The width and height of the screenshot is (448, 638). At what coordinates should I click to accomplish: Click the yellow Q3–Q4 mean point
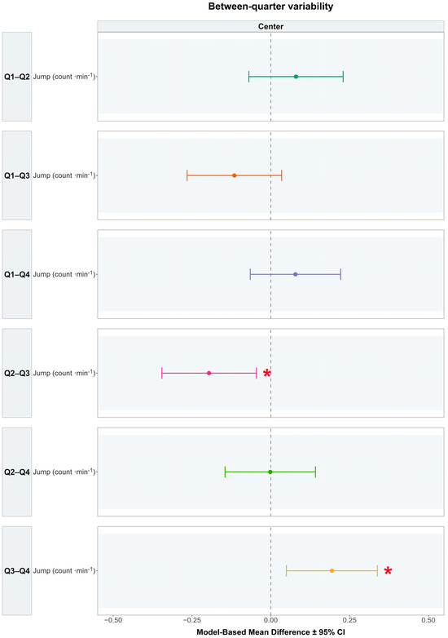tap(332, 571)
